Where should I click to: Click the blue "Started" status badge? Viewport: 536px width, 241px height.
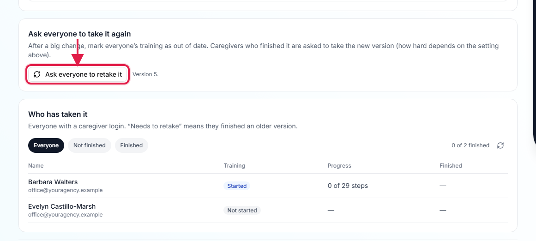tap(237, 186)
